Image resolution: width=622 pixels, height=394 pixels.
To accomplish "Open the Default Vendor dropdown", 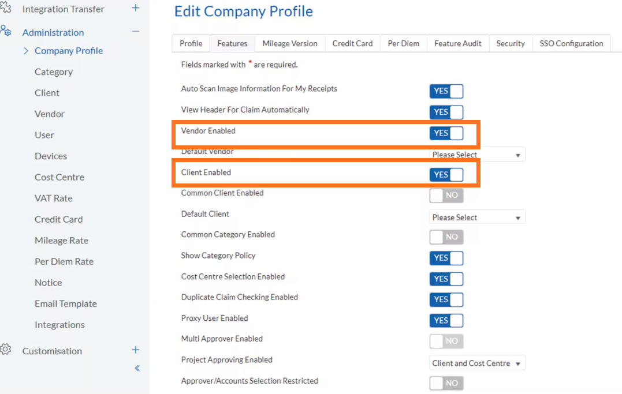I will coord(477,155).
